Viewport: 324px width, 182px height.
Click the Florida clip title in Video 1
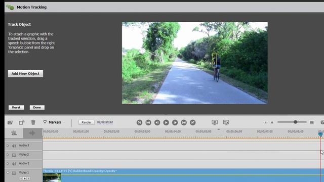click(80, 171)
